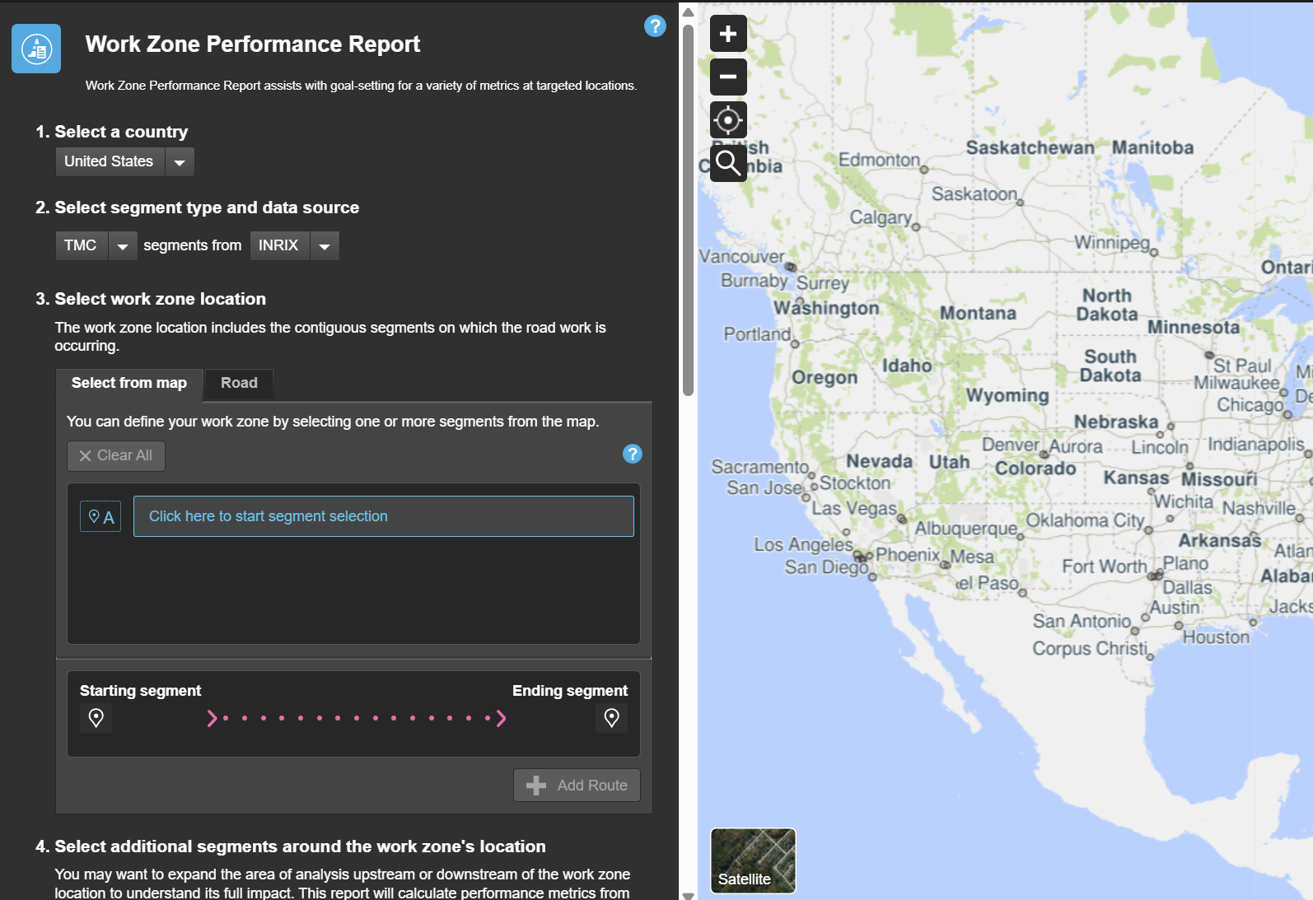This screenshot has width=1313, height=900.
Task: Click the start segment selection field
Action: click(x=383, y=516)
